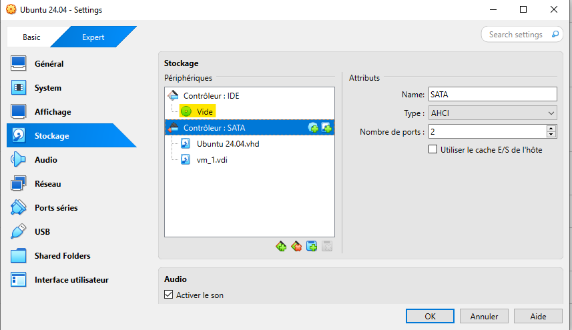Select the Expert tab
Viewport: 572px width, 330px height.
93,37
